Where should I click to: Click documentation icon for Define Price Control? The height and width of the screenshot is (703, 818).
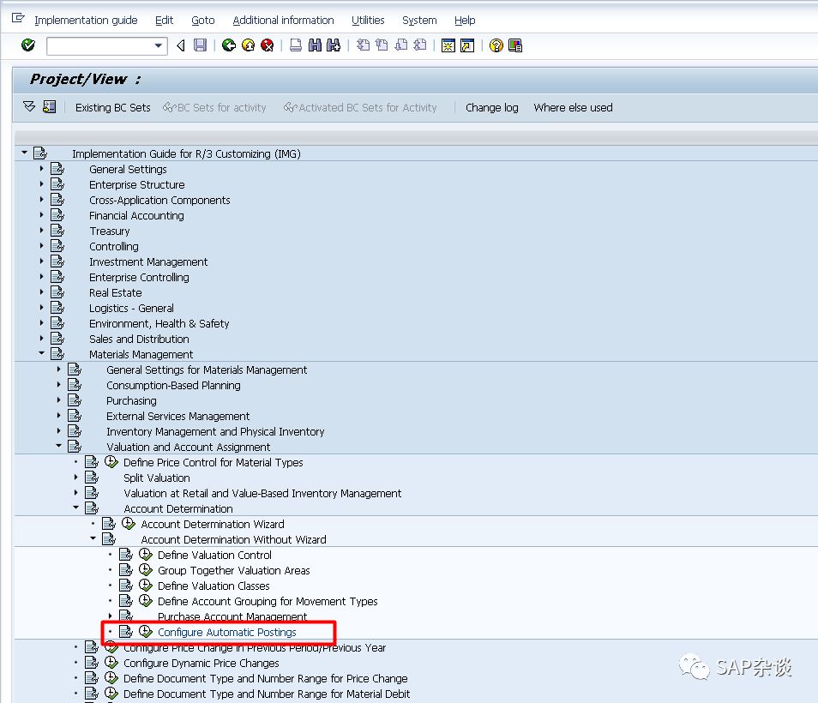coord(92,462)
